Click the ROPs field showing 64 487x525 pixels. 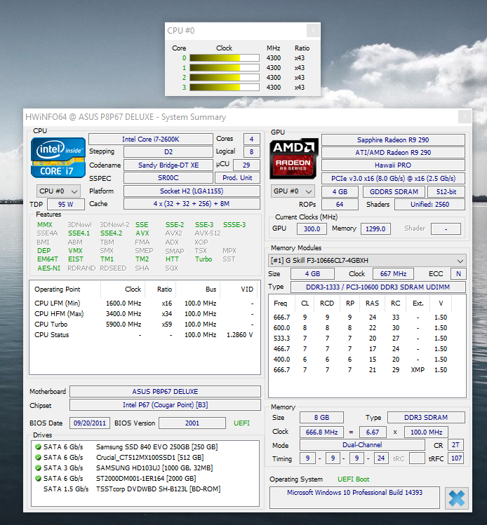point(340,204)
